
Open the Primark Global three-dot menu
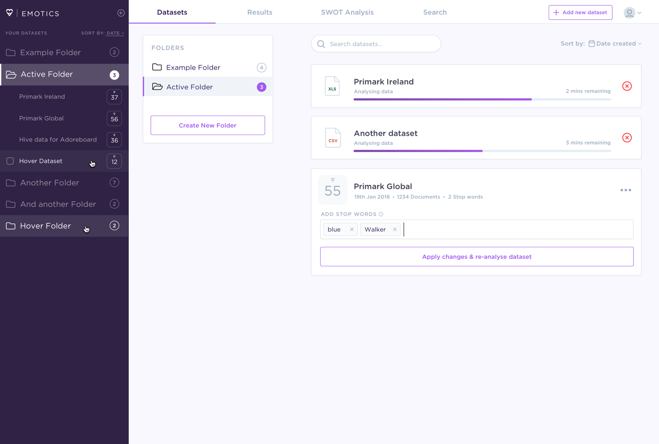tap(626, 190)
